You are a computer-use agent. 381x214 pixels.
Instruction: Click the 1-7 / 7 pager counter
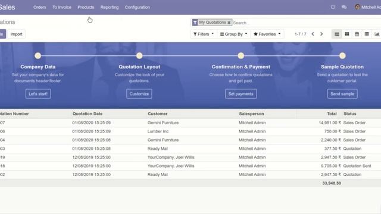300,34
